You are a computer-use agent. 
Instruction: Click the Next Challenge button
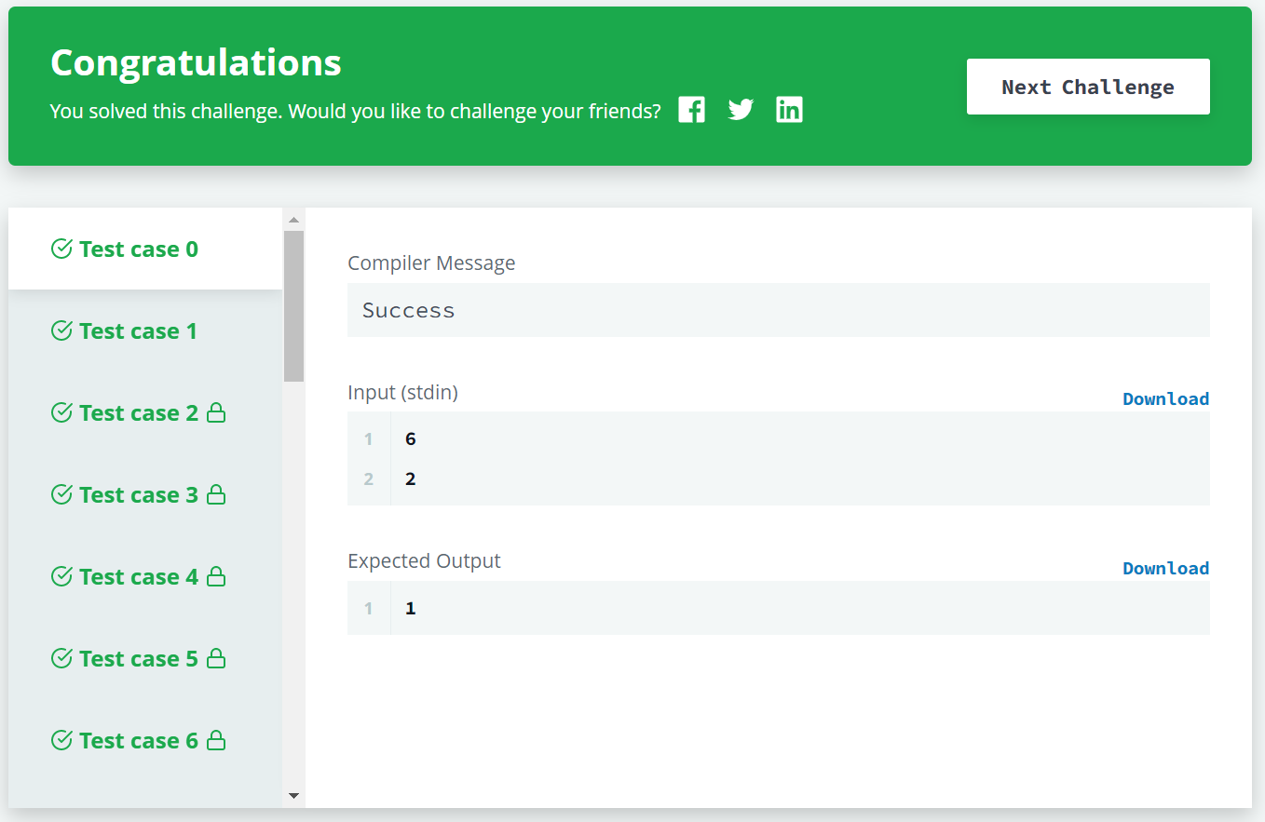[1088, 87]
